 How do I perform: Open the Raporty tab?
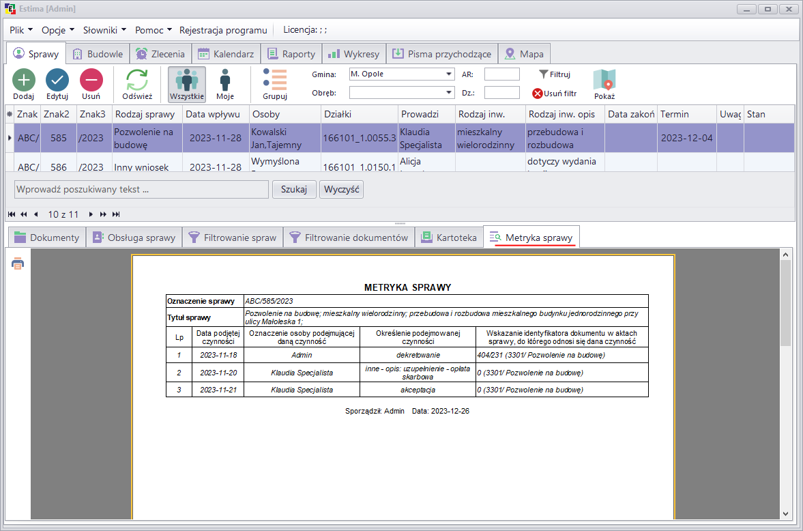[x=291, y=54]
